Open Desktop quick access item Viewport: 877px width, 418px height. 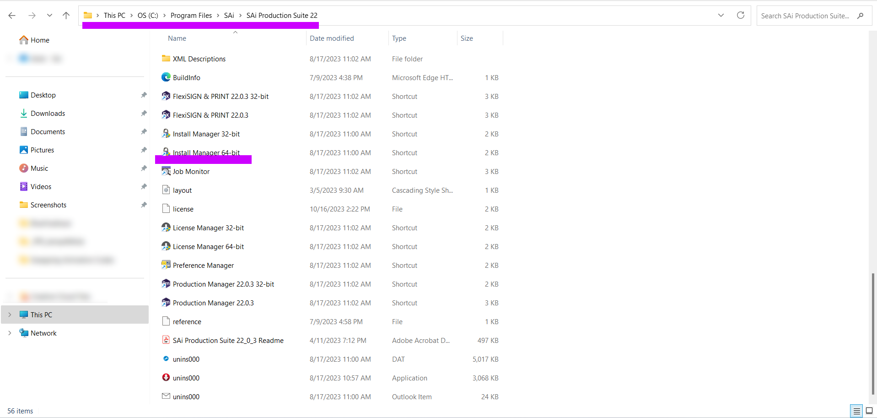pyautogui.click(x=38, y=95)
